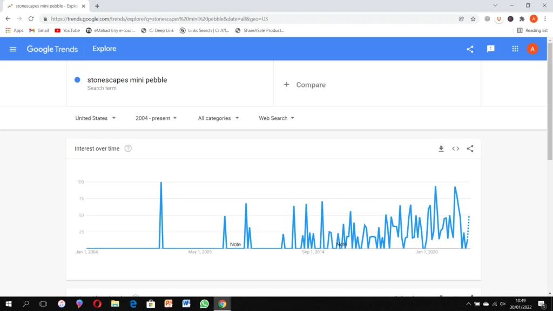Show hidden system tray icons
Screen dimensions: 553x311
(468, 304)
